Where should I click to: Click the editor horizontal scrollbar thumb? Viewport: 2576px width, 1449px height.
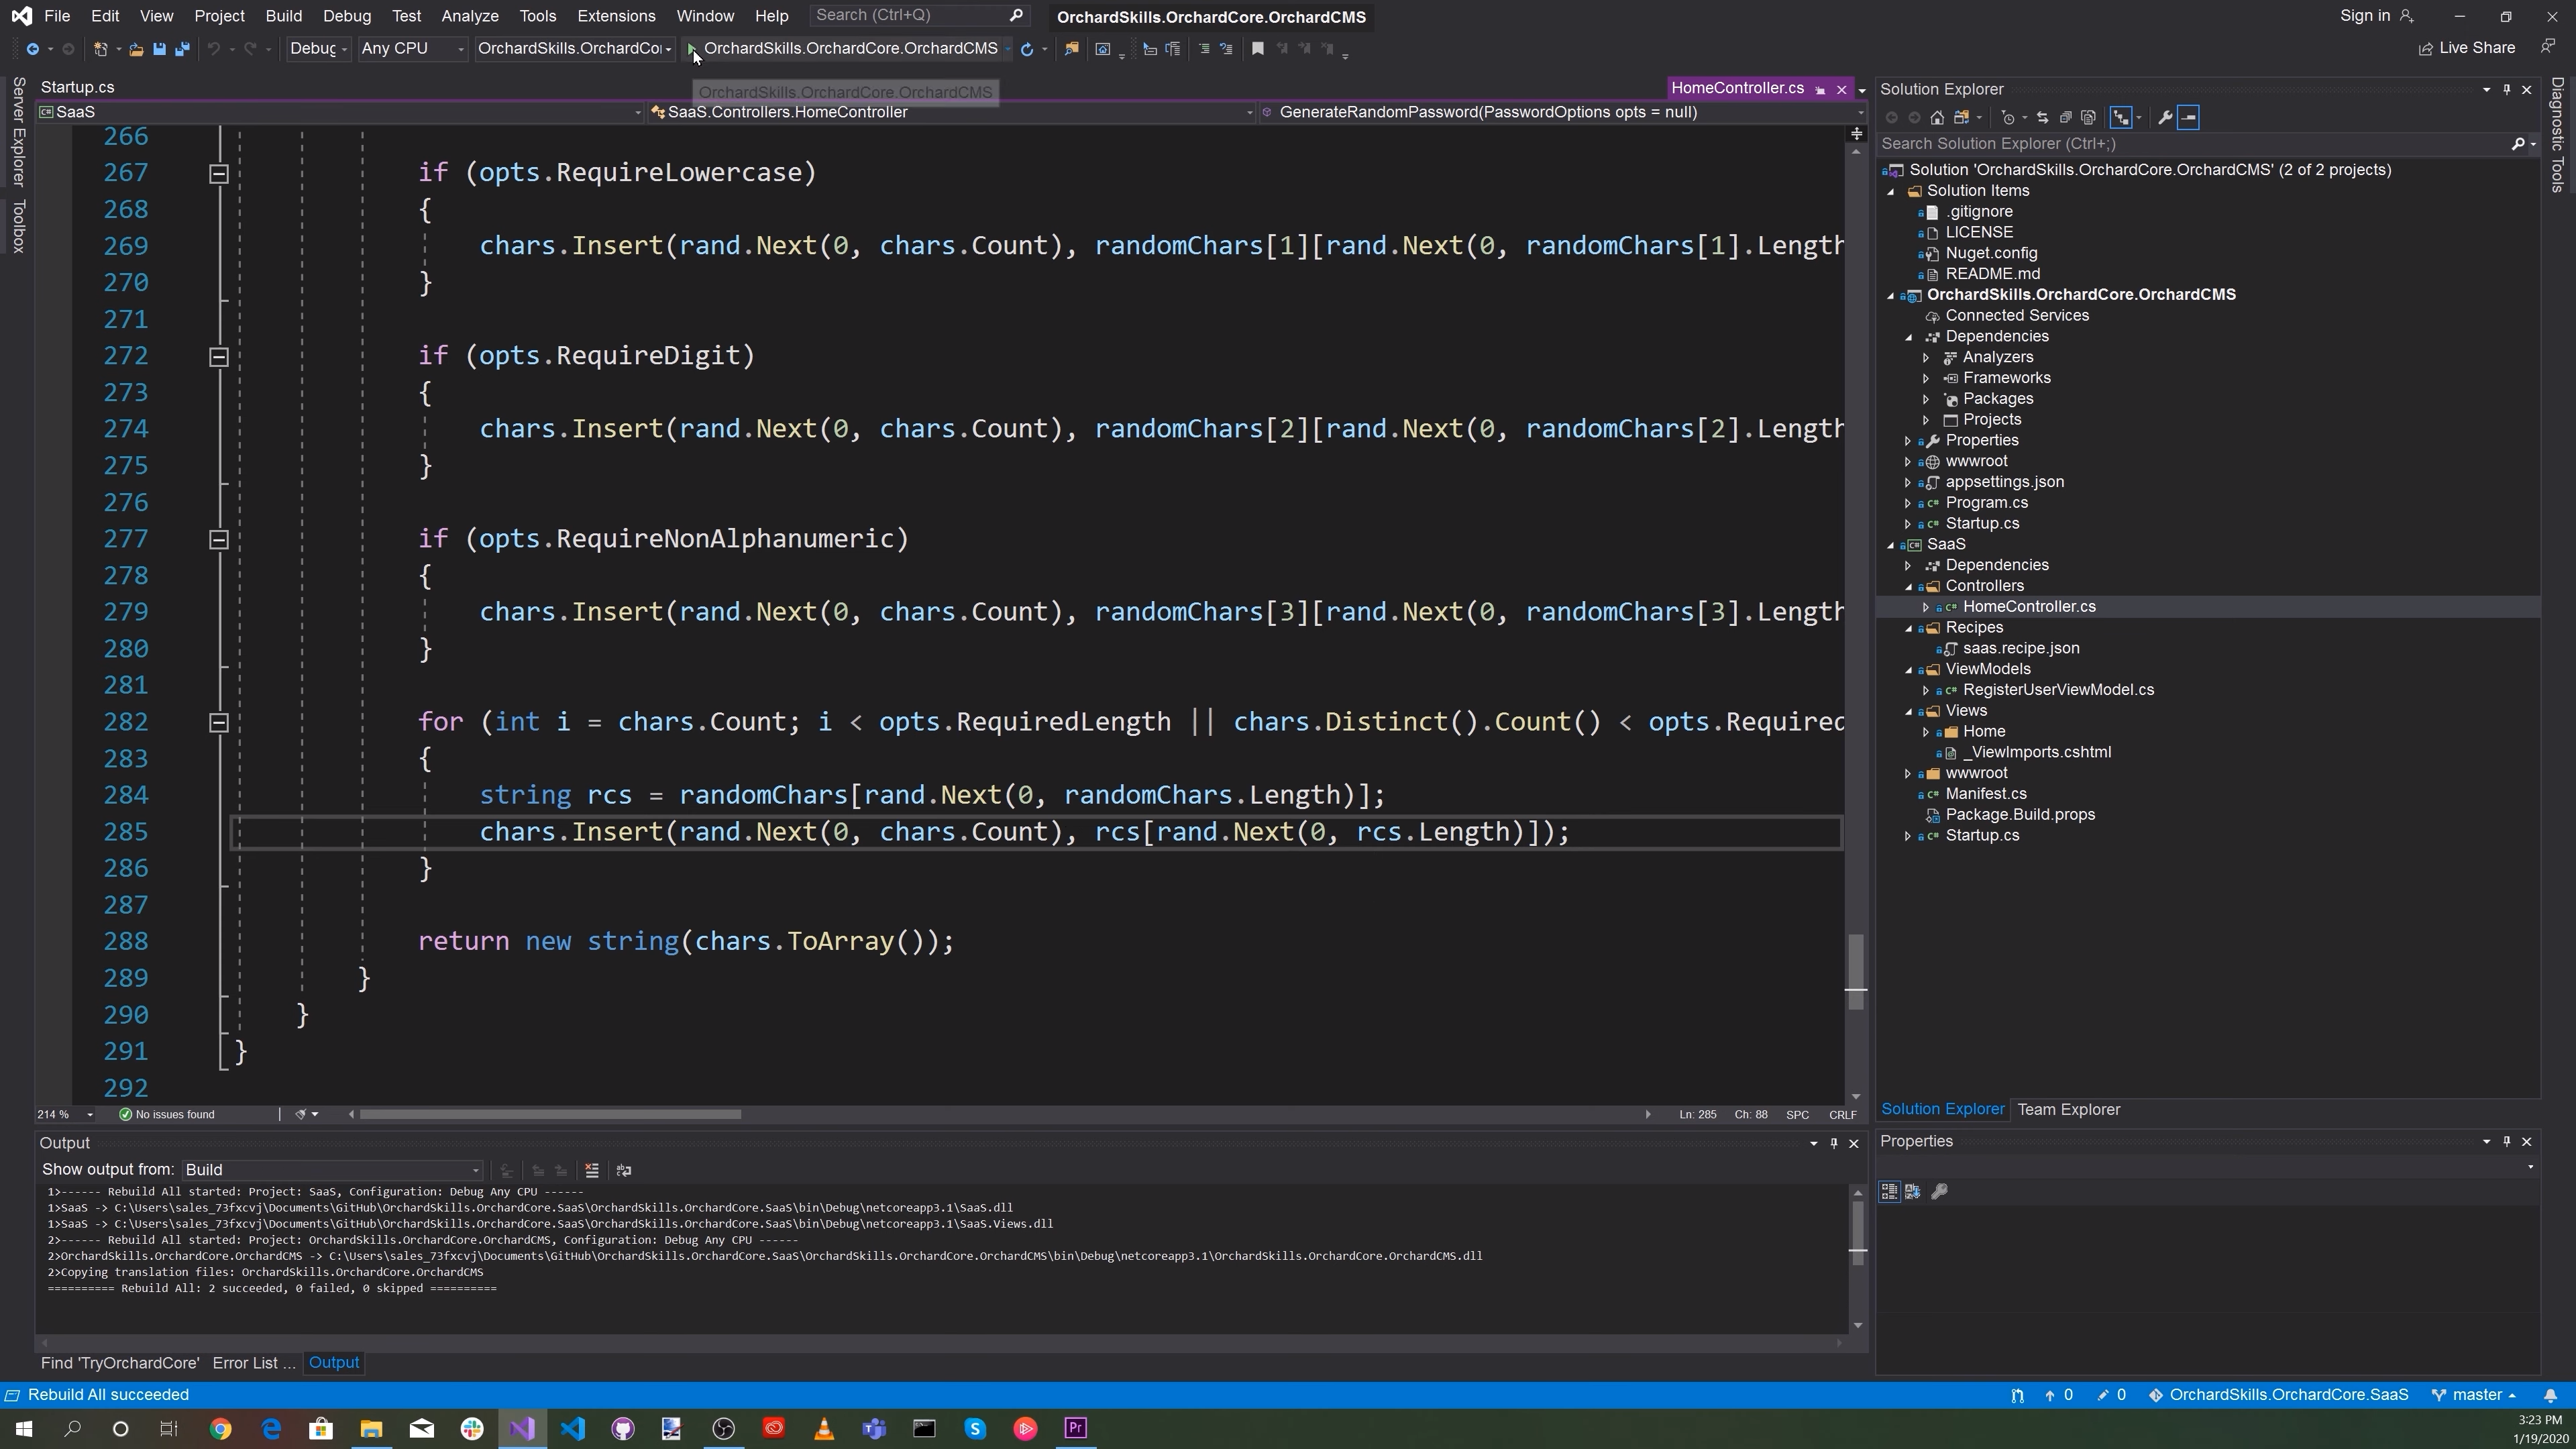pos(550,1114)
